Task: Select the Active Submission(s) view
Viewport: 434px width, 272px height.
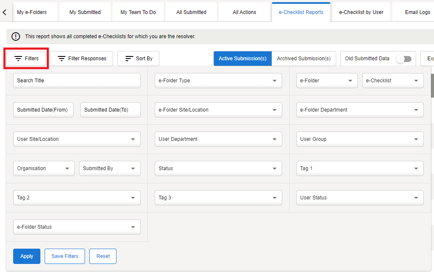Action: coord(242,59)
